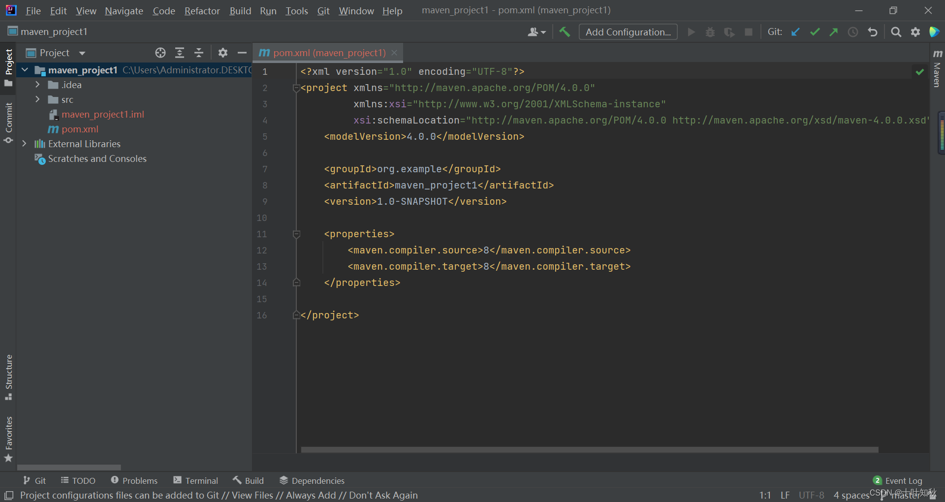
Task: Open the Build menu
Action: point(240,11)
